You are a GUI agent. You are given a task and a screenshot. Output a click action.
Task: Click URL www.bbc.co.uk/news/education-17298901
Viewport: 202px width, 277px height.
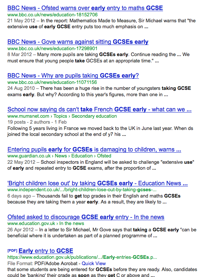pyautogui.click(x=52, y=48)
